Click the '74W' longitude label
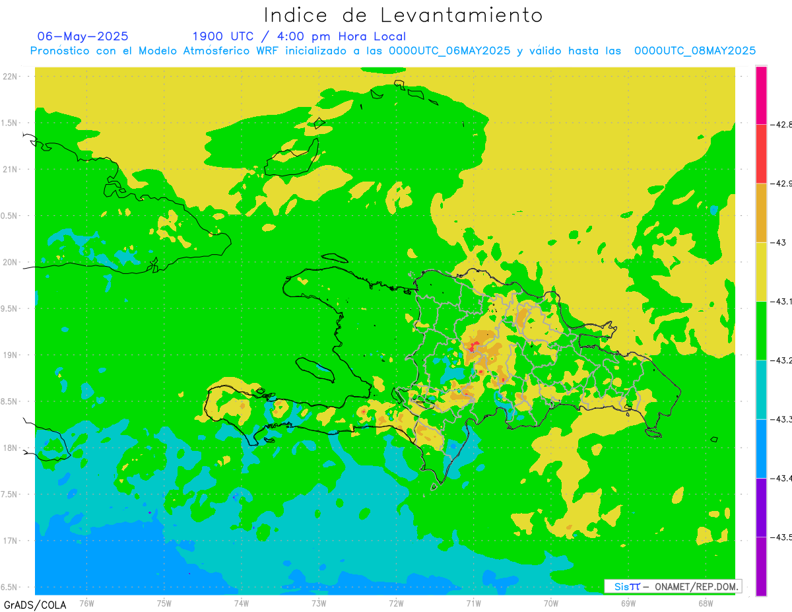The height and width of the screenshot is (612, 792). (x=241, y=603)
